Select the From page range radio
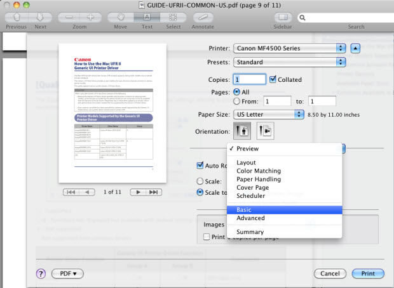Image resolution: width=394 pixels, height=288 pixels. click(236, 101)
